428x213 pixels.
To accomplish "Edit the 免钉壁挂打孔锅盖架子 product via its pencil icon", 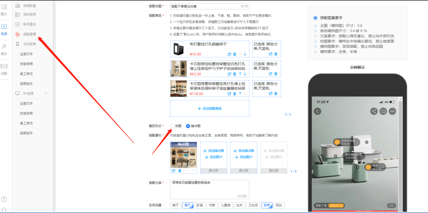I will 229,54.
